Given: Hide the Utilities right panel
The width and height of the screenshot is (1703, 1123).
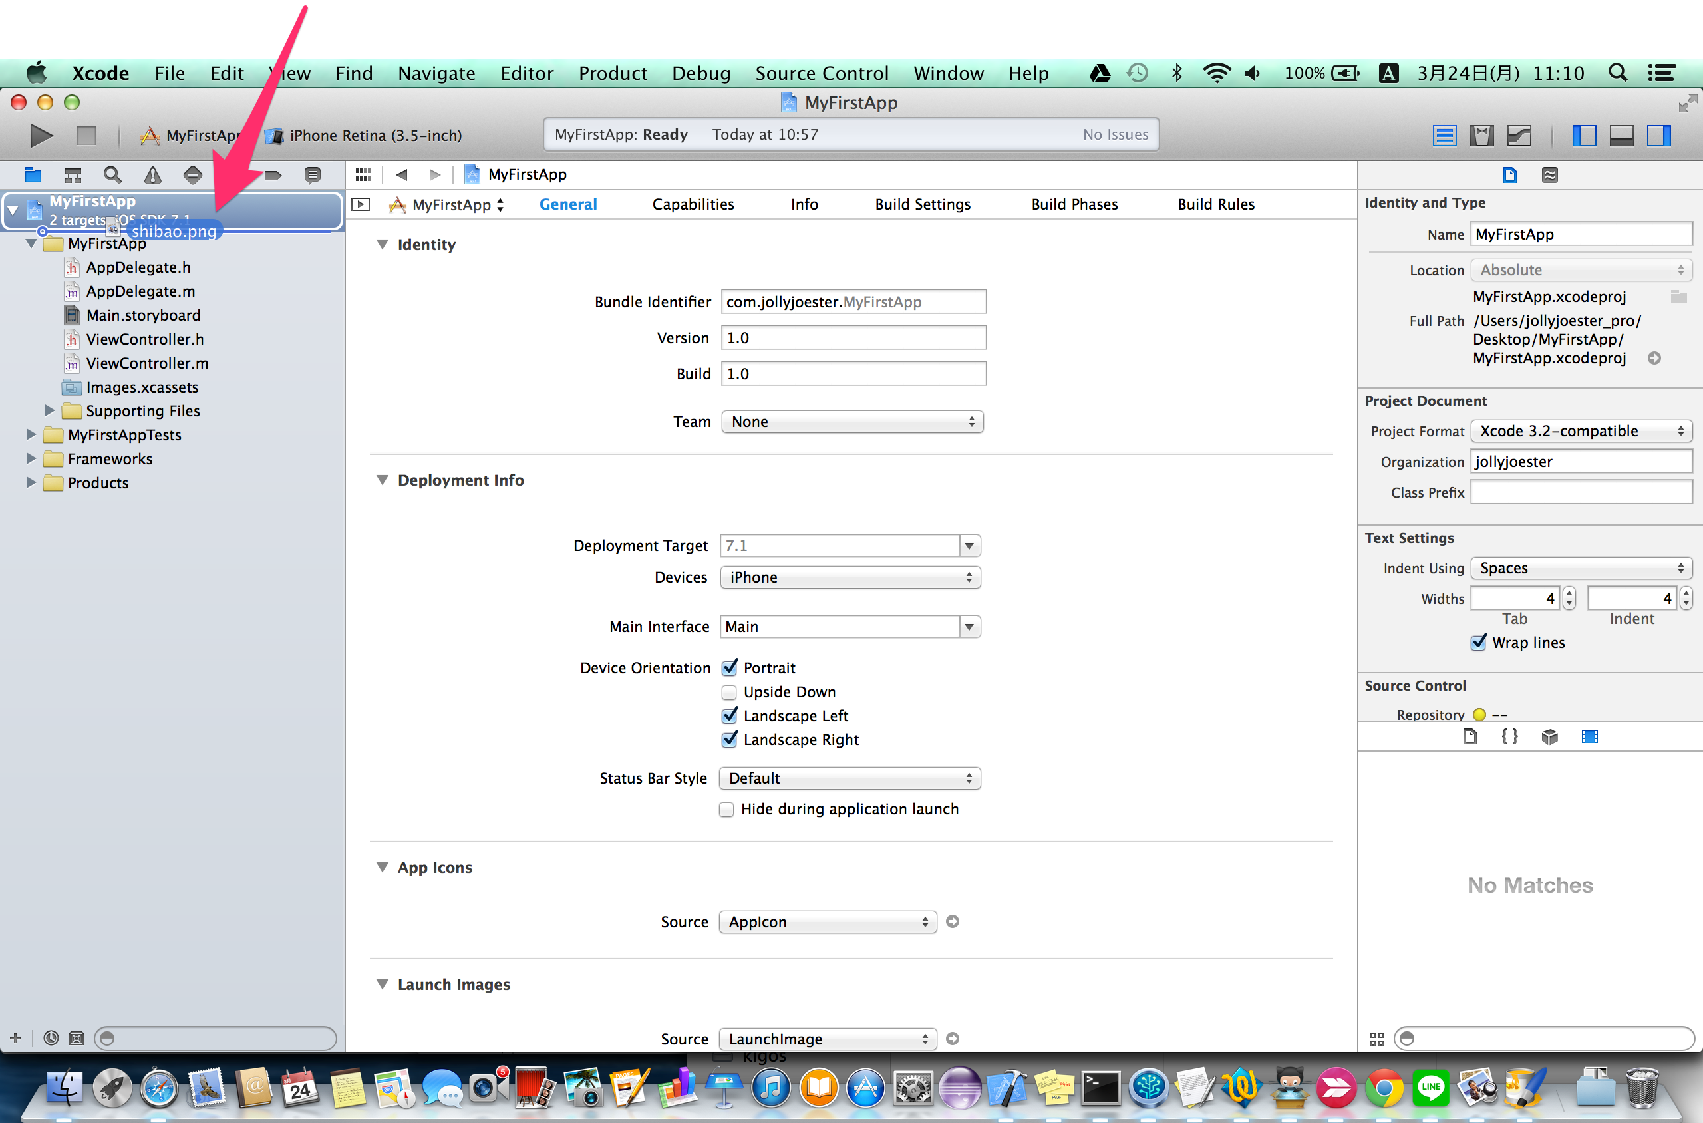Looking at the screenshot, I should [x=1658, y=135].
